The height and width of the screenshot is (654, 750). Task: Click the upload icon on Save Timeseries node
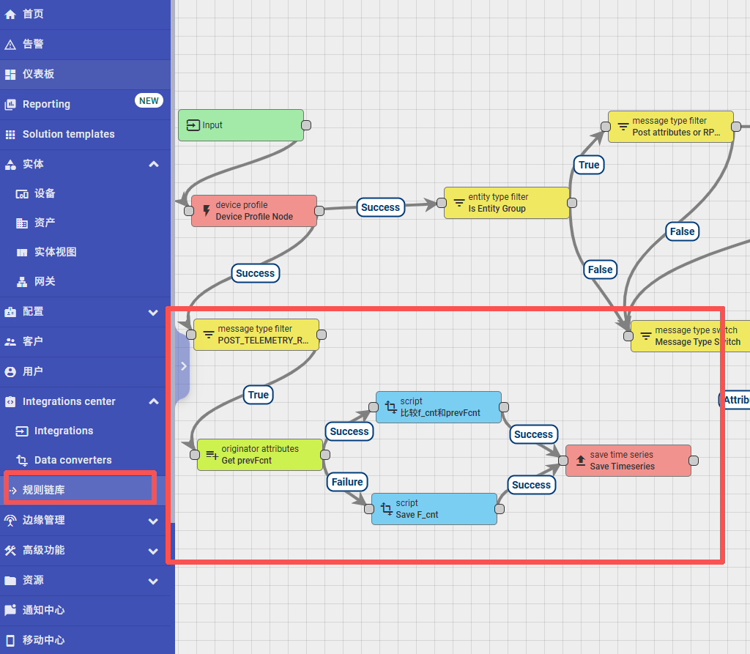[580, 461]
